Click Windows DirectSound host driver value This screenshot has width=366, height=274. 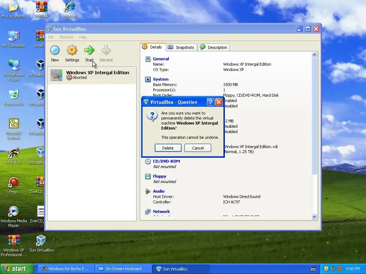pos(242,197)
